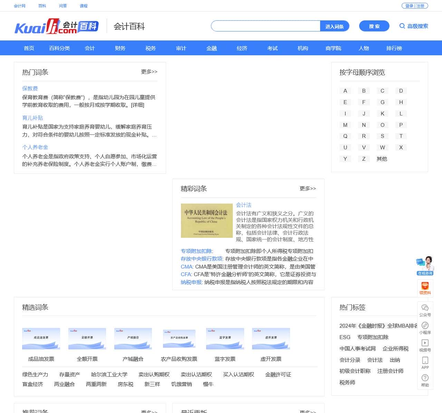The height and width of the screenshot is (413, 442).
Task: Open the 保教费 hot entry
Action: (30, 88)
